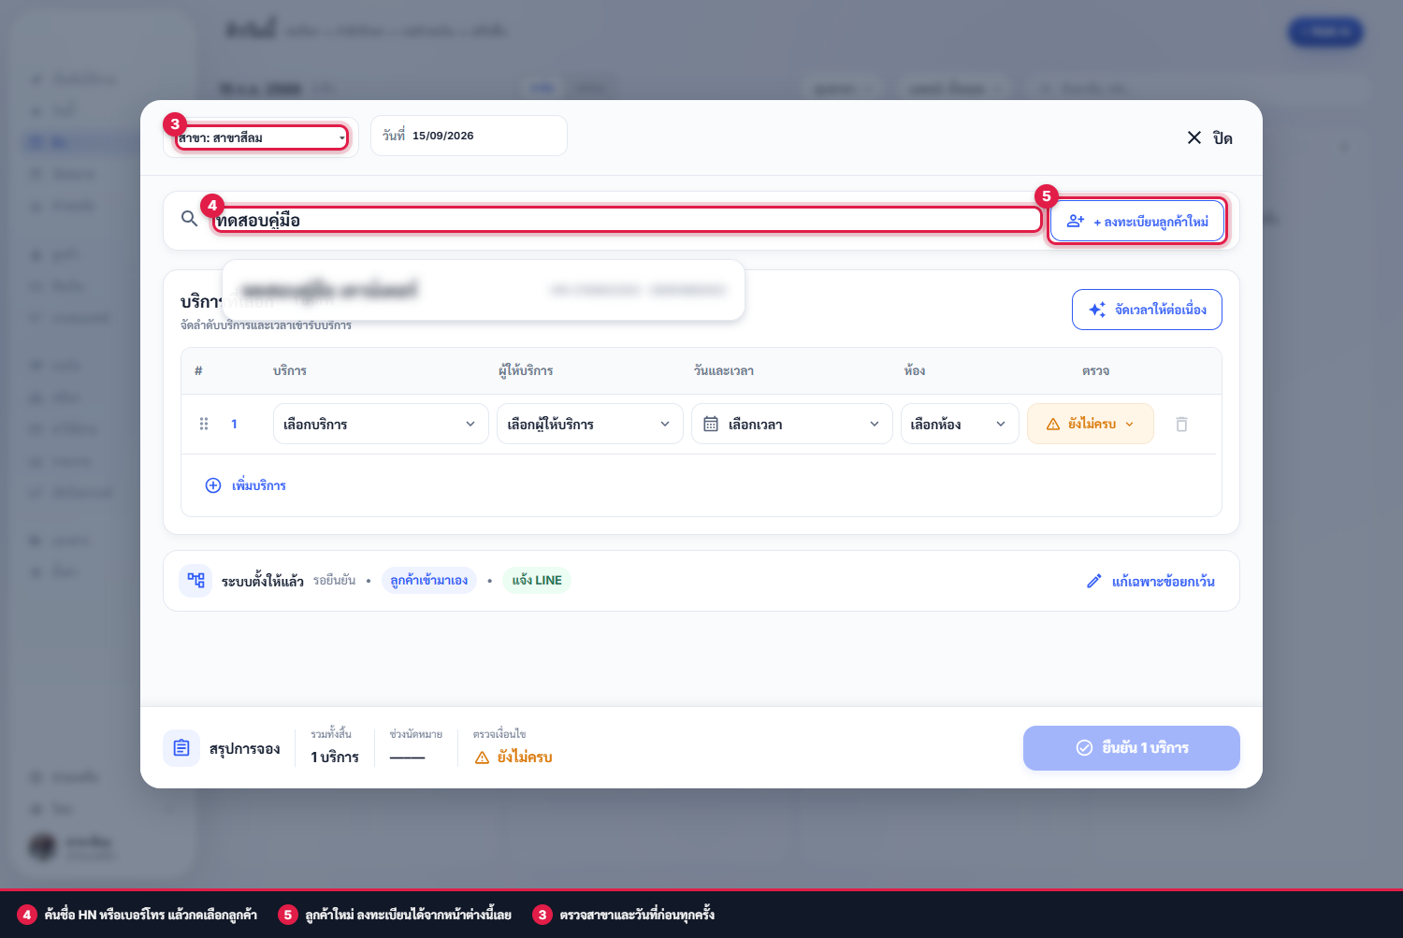Click the ลงทะเบียนลูกค้าใหม่ button
1403x938 pixels.
pyautogui.click(x=1137, y=222)
